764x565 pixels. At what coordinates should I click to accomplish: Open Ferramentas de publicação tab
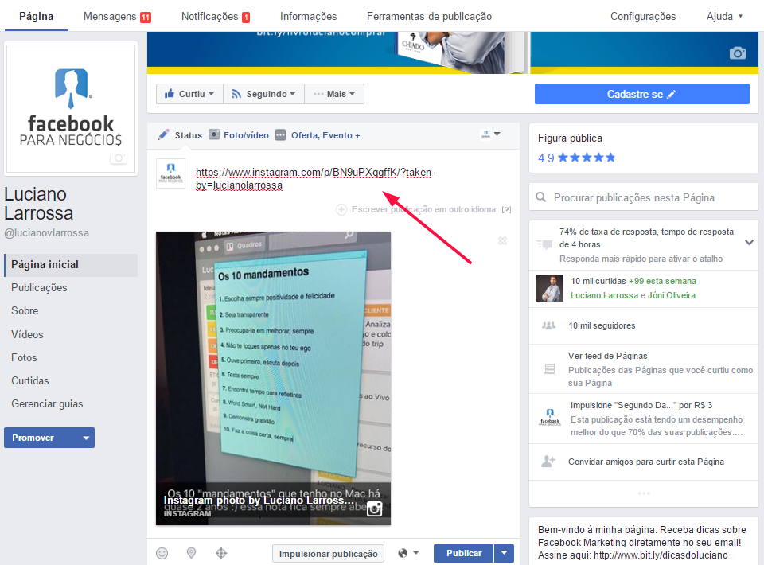click(429, 16)
